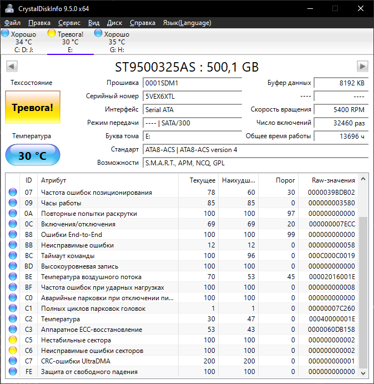This screenshot has height=384, width=374.
Task: Open the Правка menu
Action: click(39, 23)
